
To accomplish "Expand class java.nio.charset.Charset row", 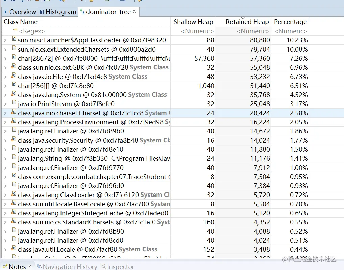I will (5, 113).
